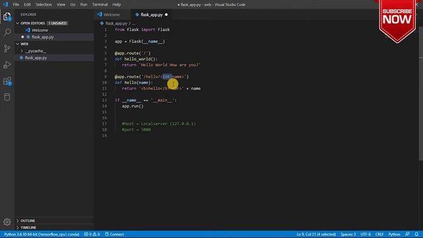This screenshot has height=238, width=423.
Task: Click the 'Hello World How are you?' string
Action: [170, 65]
